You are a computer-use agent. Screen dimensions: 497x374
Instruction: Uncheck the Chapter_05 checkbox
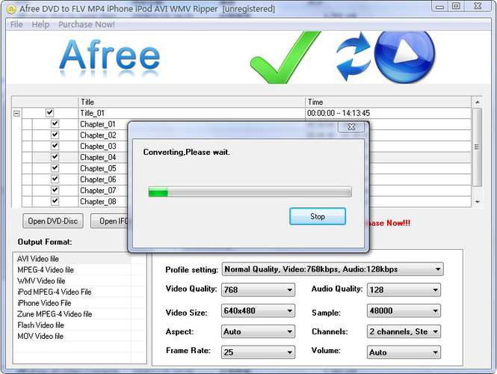click(55, 168)
